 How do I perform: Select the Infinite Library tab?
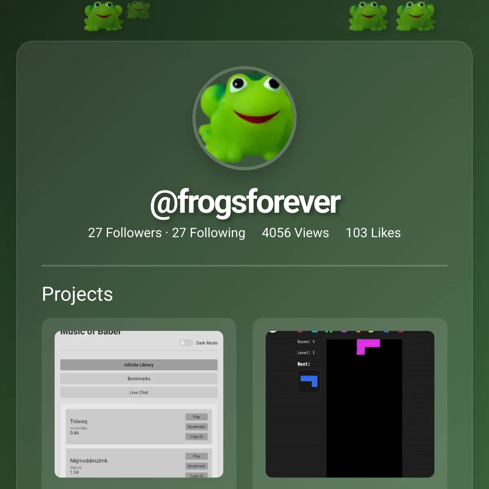pyautogui.click(x=139, y=365)
